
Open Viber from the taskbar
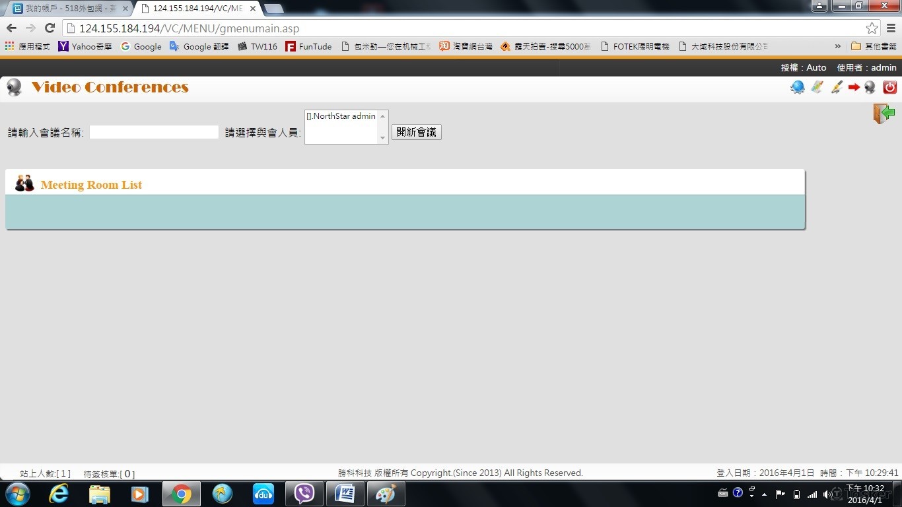tap(304, 494)
